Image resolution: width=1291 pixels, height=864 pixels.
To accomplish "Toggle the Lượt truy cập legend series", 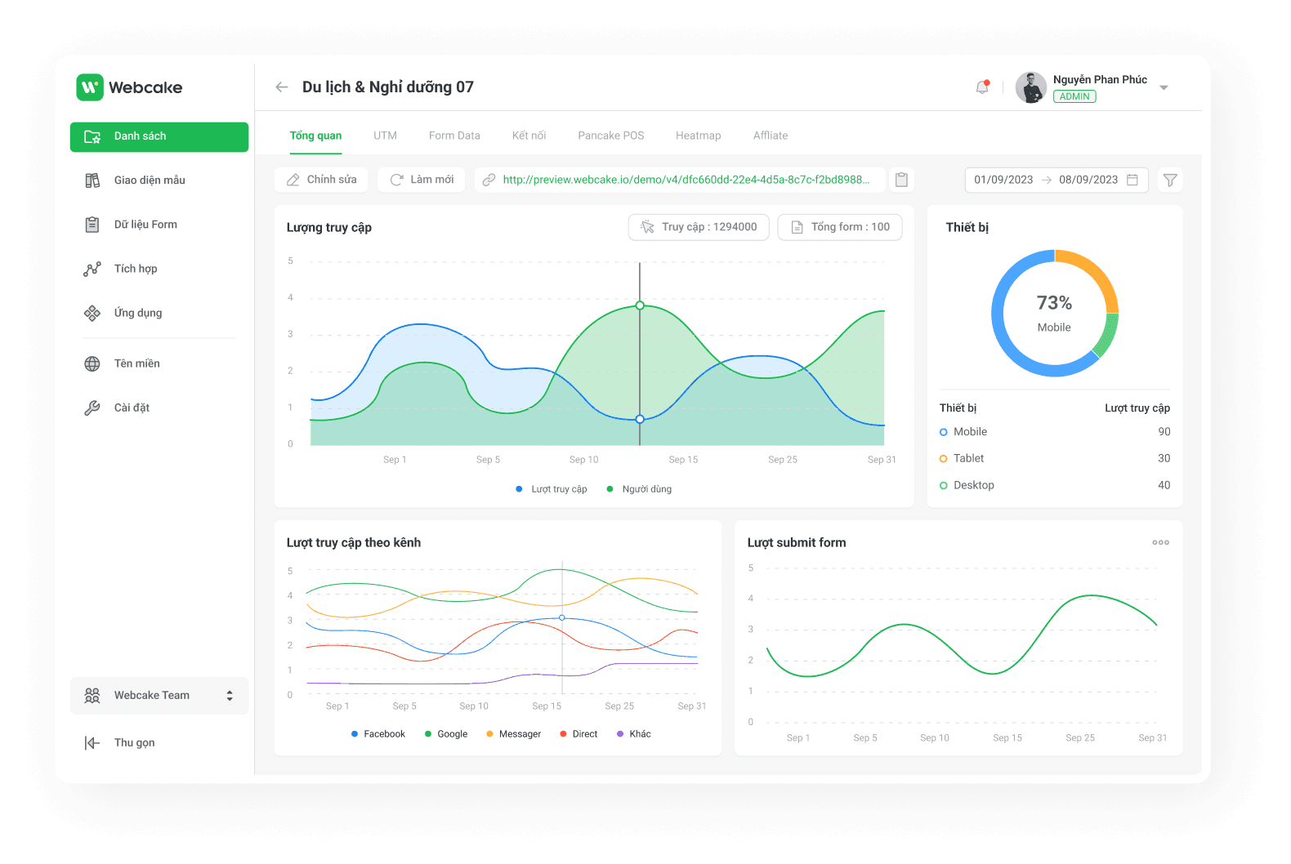I will 552,489.
